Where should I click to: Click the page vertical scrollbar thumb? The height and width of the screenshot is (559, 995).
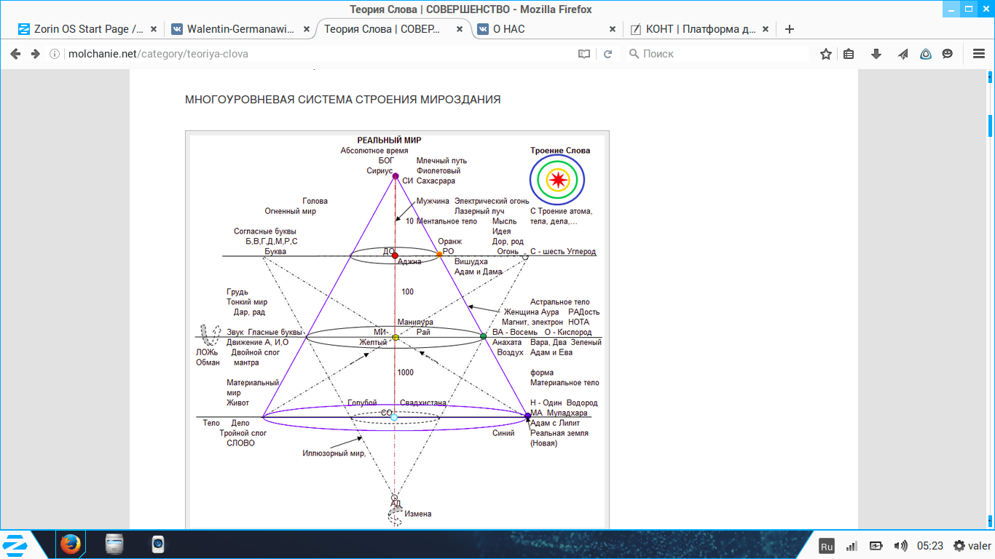tap(991, 125)
